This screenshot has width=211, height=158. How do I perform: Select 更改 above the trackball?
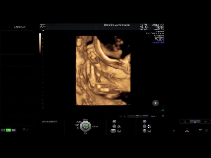[85, 120]
